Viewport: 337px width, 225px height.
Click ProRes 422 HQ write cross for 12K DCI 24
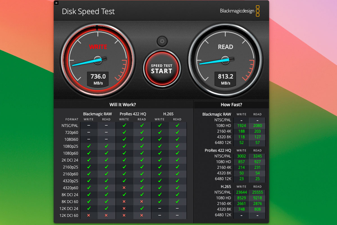coord(124,208)
